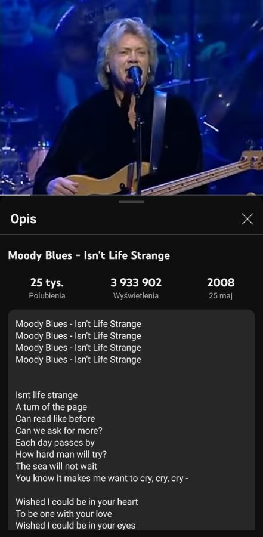263x537 pixels.
Task: Tap the Polubienia label
Action: click(47, 295)
